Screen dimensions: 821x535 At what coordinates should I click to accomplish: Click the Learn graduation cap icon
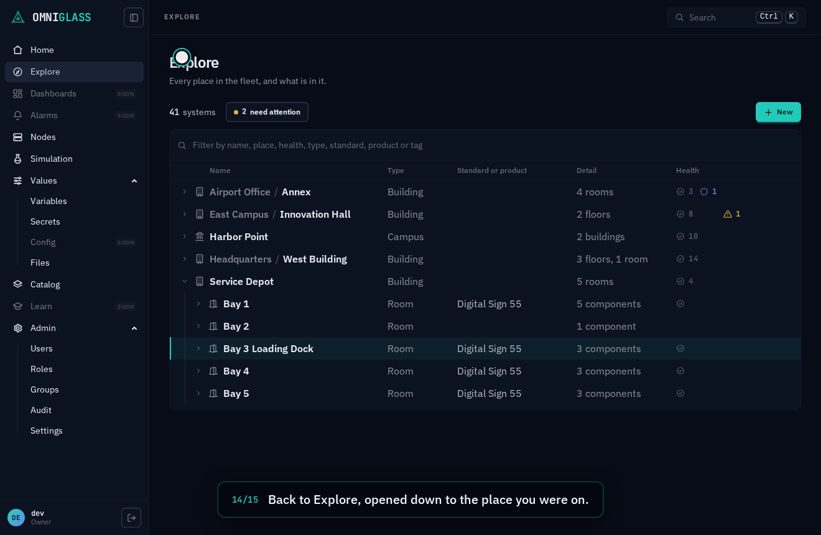click(18, 306)
